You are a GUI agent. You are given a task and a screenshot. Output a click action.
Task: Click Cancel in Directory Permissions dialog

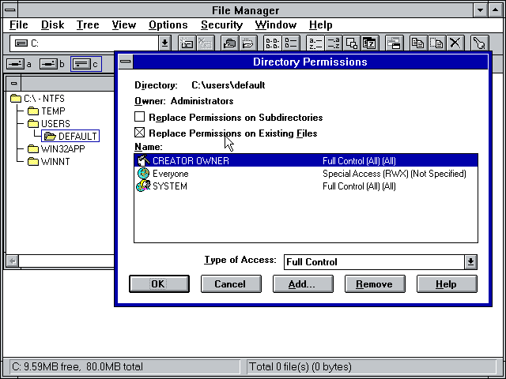click(x=231, y=284)
